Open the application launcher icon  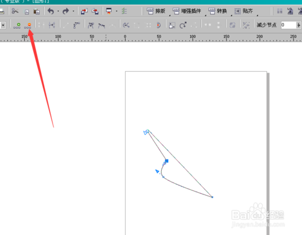[x=109, y=11]
